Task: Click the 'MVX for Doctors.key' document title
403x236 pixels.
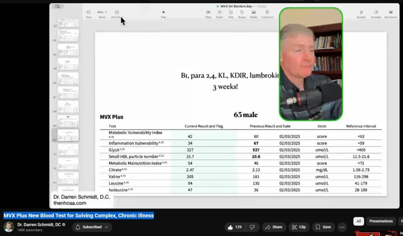Action: [x=236, y=6]
